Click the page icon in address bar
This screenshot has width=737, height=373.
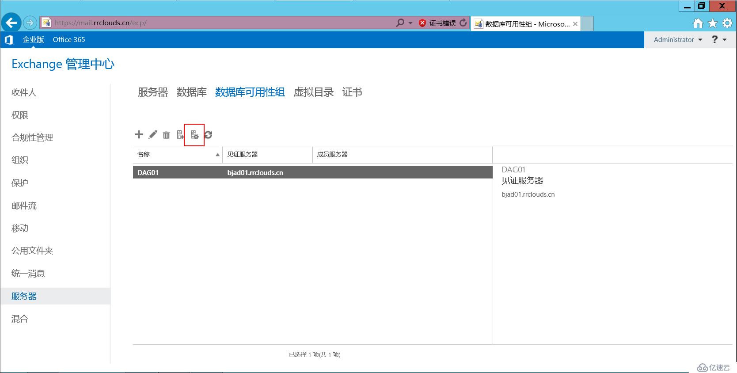[x=46, y=23]
